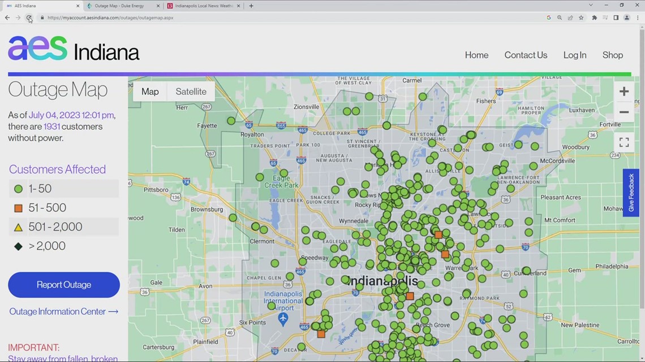
Task: Bookmark this page with the star icon
Action: coord(581,18)
